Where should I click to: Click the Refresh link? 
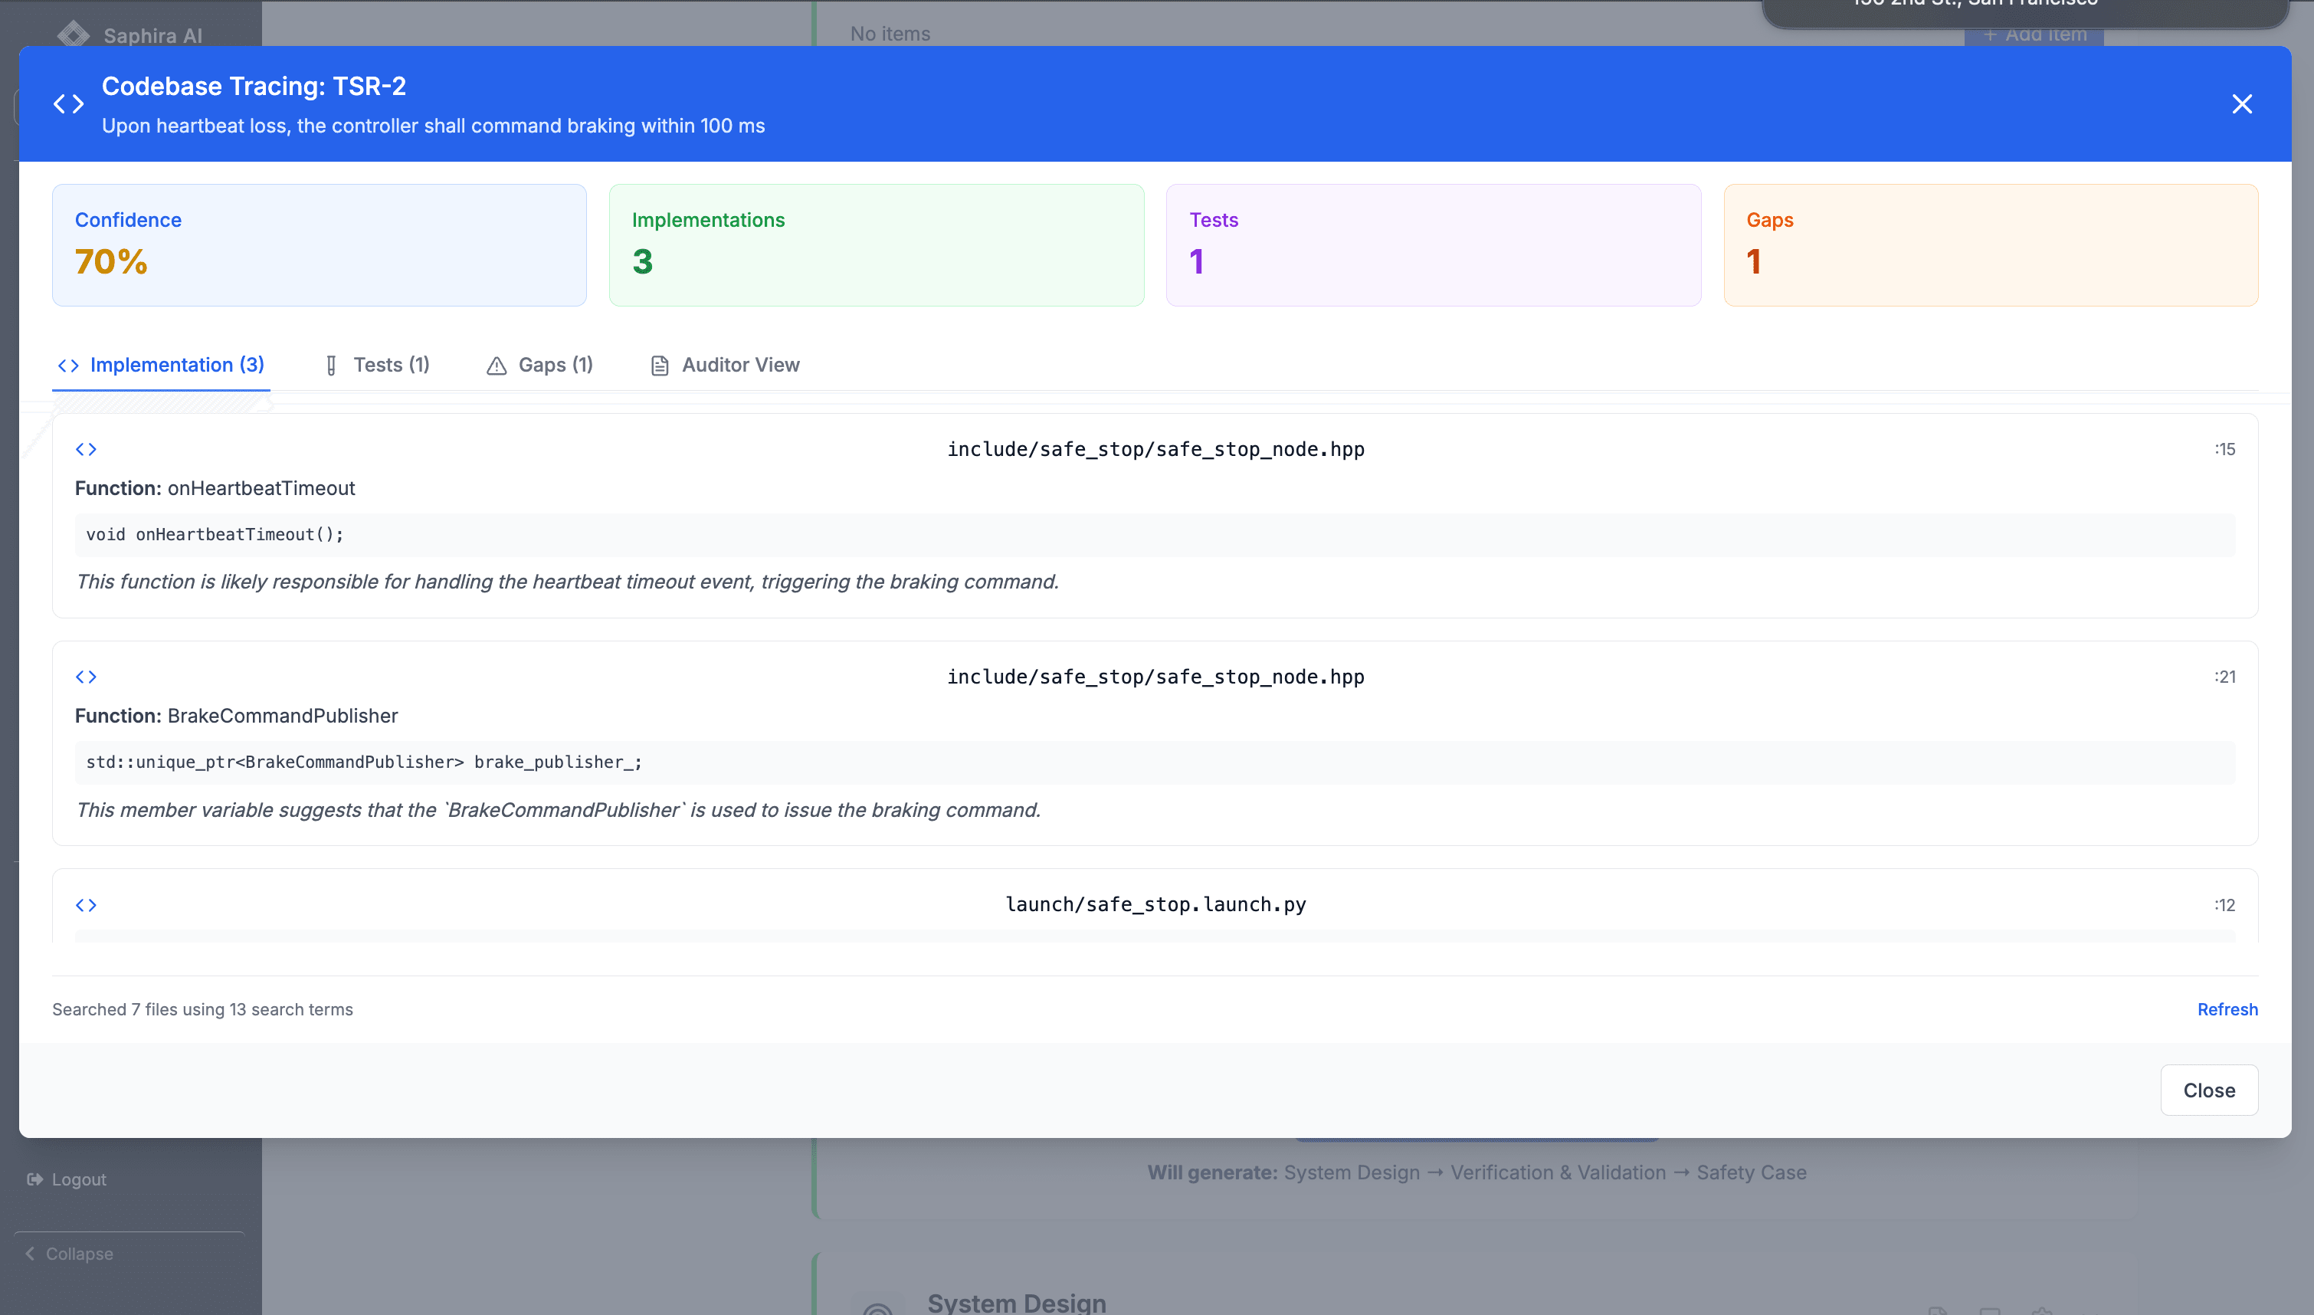tap(2227, 1010)
